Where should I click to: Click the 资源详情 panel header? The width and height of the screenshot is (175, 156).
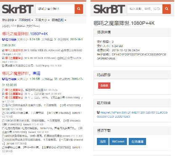tap(132, 32)
